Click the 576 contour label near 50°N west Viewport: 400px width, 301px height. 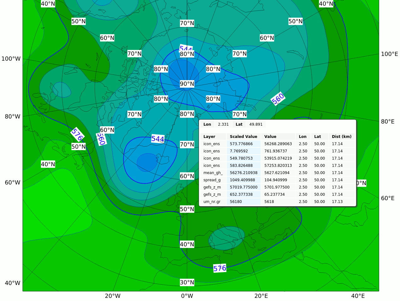pyautogui.click(x=77, y=134)
